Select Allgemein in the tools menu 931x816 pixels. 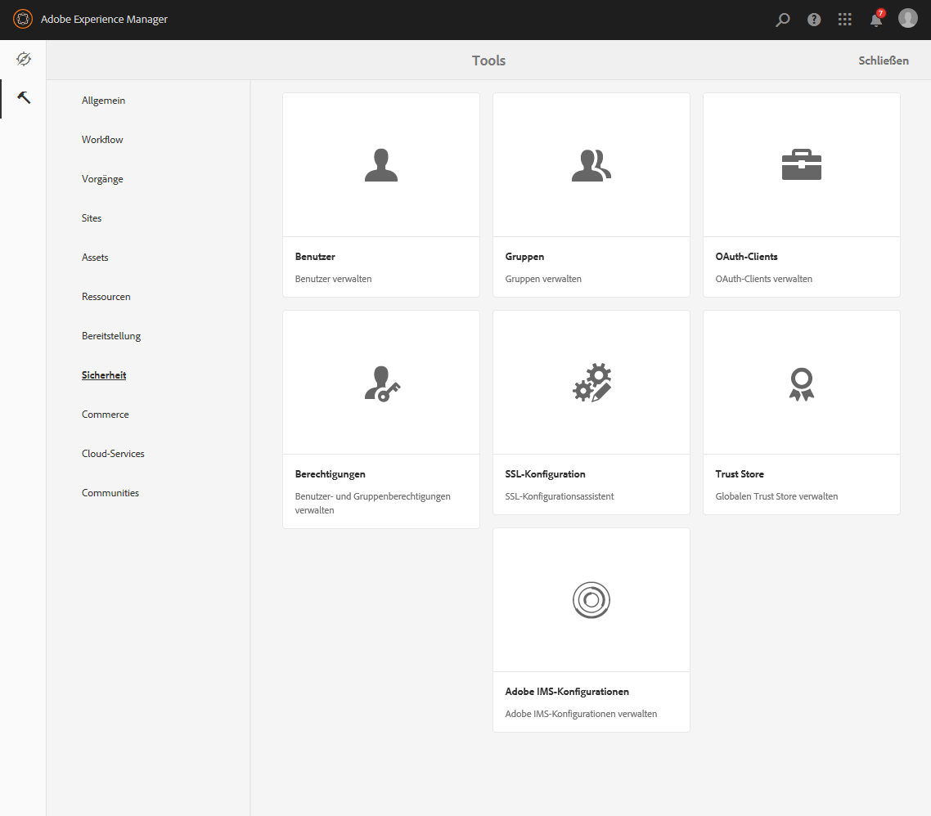[103, 101]
